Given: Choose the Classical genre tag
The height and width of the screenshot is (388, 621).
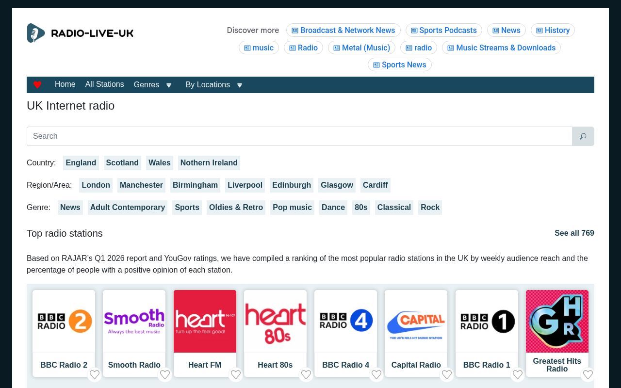Looking at the screenshot, I should coord(394,208).
